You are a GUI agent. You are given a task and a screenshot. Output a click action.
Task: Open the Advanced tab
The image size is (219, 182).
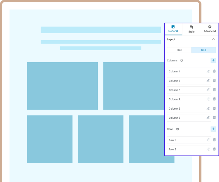coord(209,29)
